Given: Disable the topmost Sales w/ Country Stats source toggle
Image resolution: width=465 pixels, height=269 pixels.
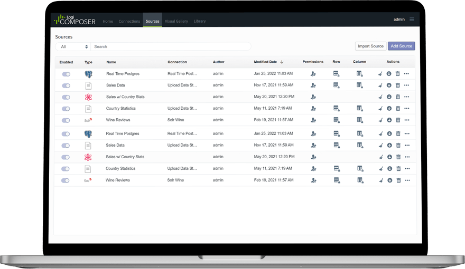Looking at the screenshot, I should tap(66, 97).
